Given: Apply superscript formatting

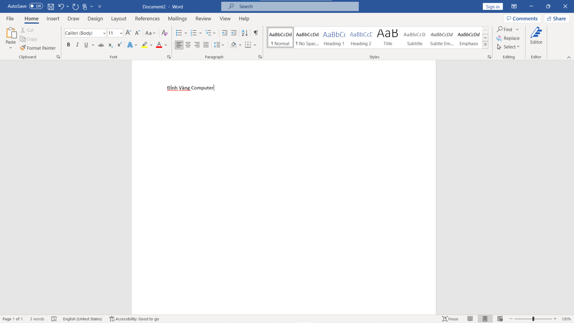Looking at the screenshot, I should (x=119, y=45).
